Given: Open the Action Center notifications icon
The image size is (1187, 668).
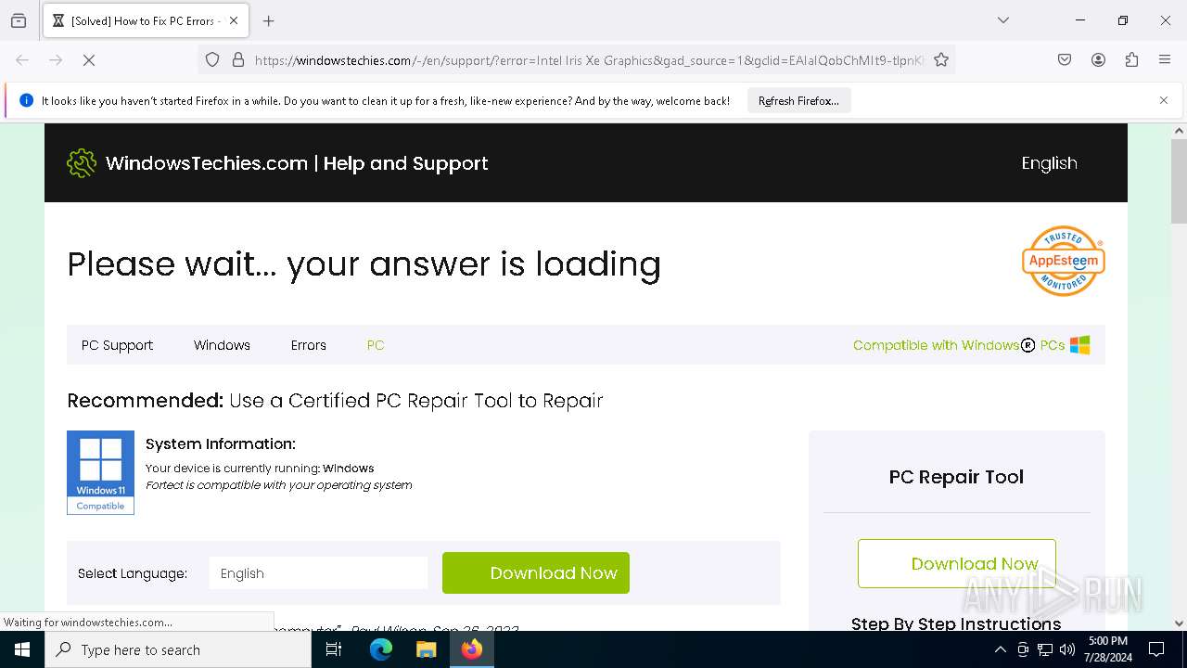Looking at the screenshot, I should tap(1156, 649).
